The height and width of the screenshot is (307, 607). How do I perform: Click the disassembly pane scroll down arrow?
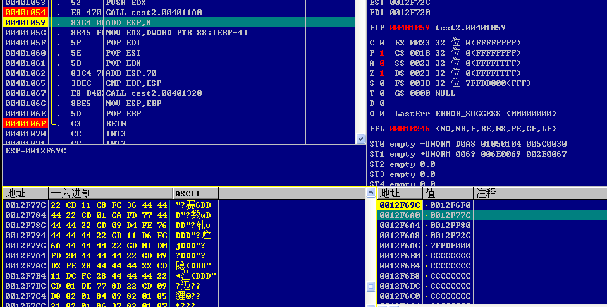pyautogui.click(x=360, y=138)
